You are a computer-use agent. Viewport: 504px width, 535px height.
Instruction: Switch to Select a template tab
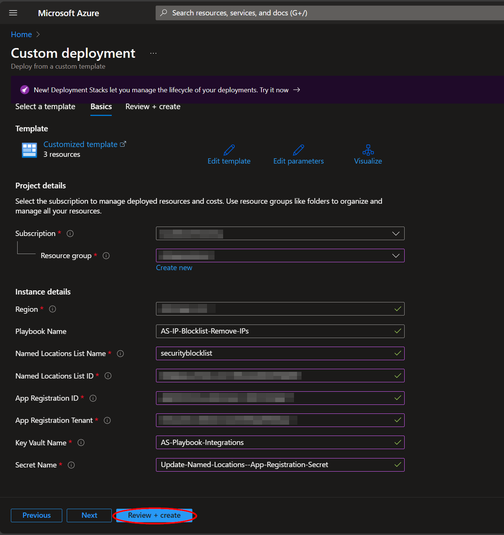(x=45, y=107)
